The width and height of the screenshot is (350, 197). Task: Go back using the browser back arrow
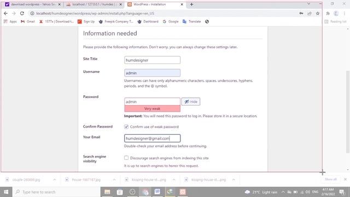tap(5, 13)
